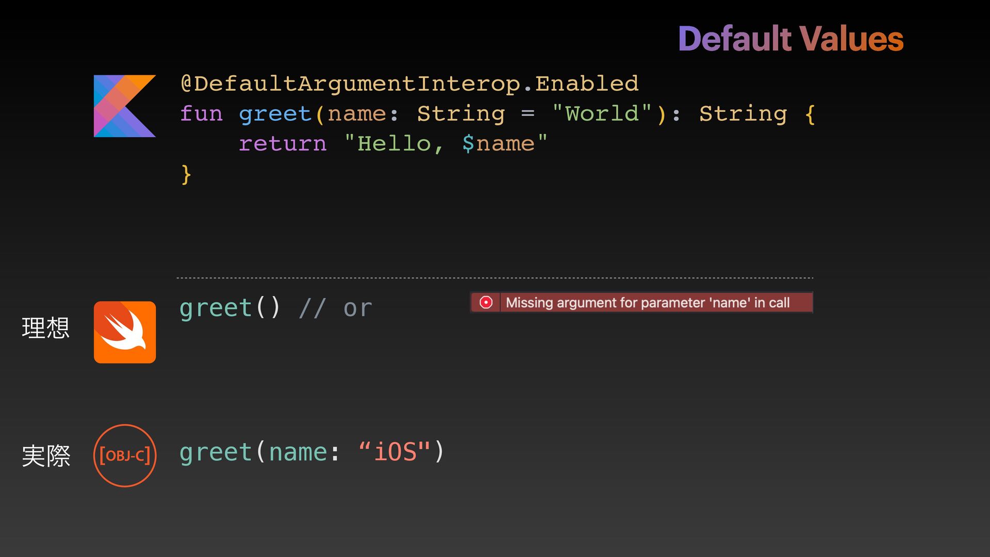Viewport: 990px width, 557px height.
Task: Click the "World" string literal
Action: click(602, 113)
